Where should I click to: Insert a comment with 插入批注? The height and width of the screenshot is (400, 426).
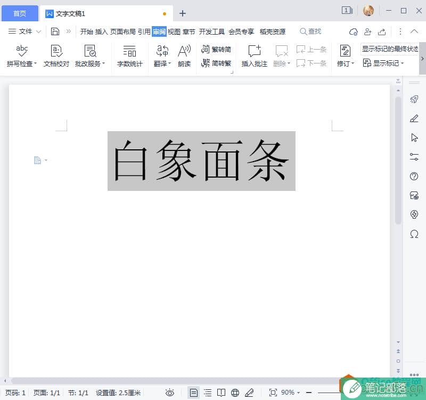point(255,56)
